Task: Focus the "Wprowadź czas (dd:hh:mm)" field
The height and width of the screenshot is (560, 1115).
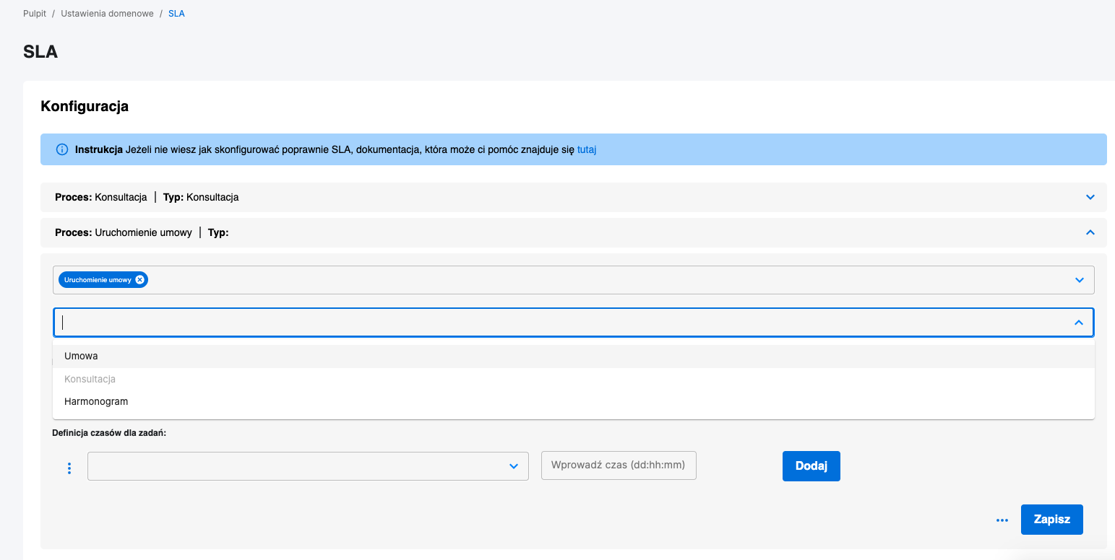Action: [618, 465]
